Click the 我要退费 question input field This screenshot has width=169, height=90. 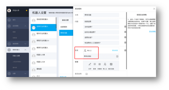tap(101, 21)
